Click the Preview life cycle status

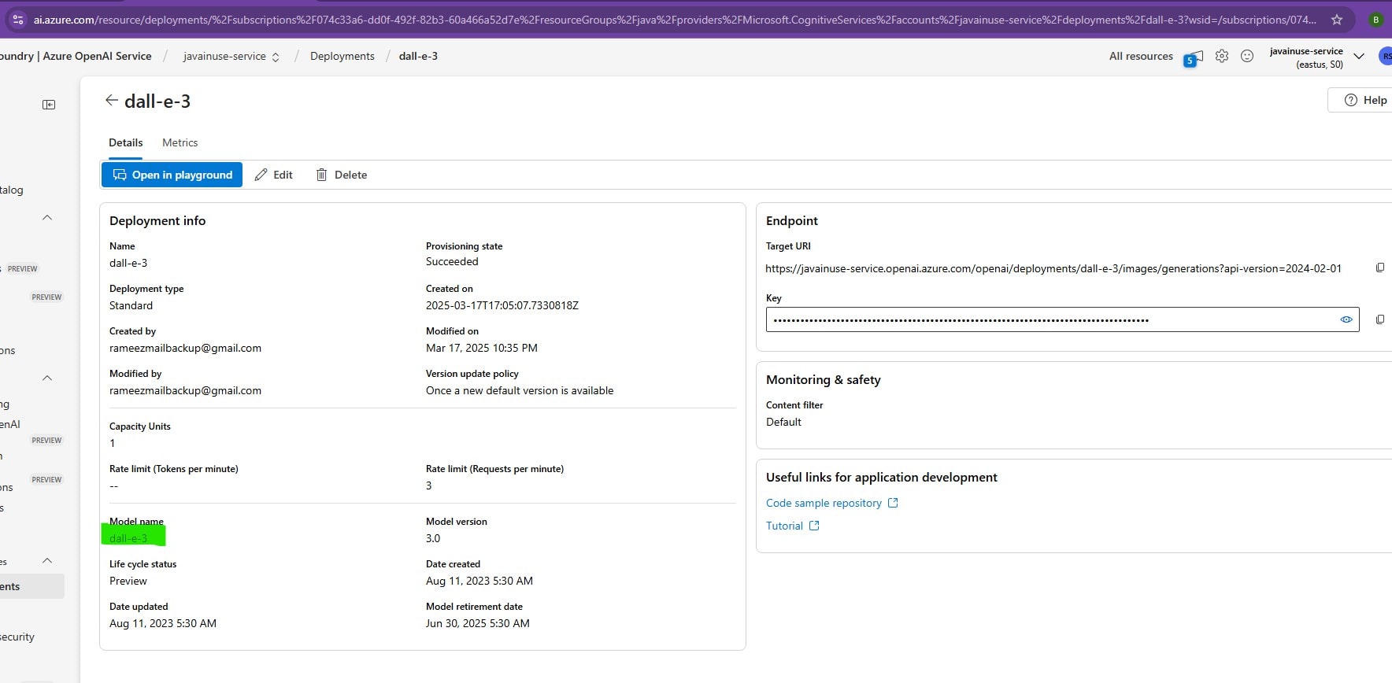pos(128,581)
